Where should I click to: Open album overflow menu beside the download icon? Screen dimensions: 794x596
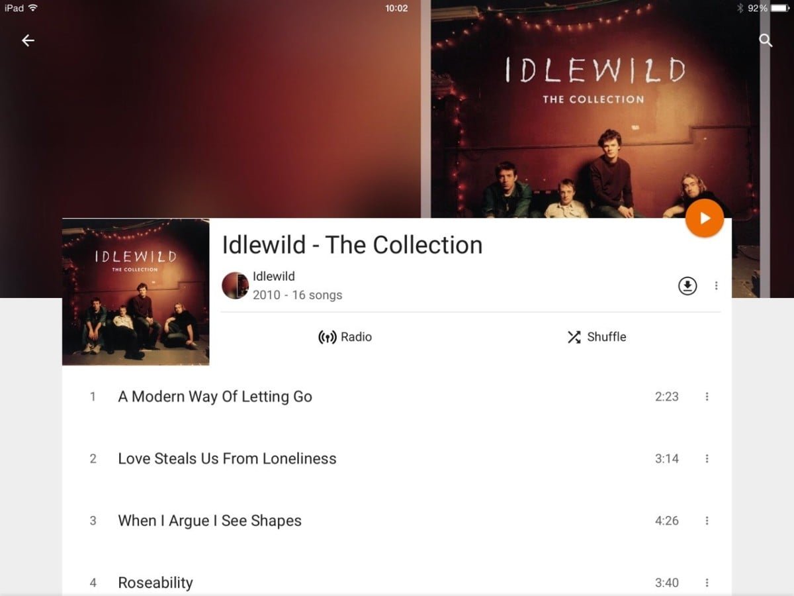click(716, 286)
